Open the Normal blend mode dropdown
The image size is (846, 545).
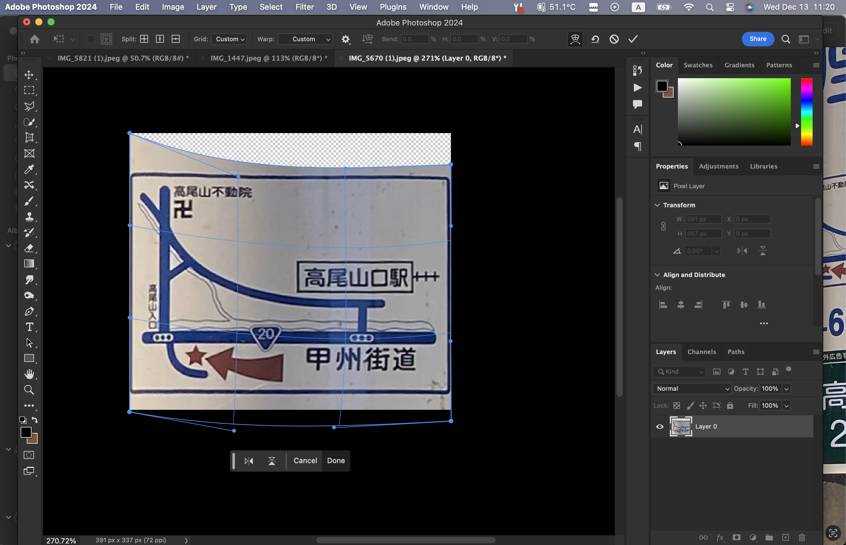click(692, 389)
